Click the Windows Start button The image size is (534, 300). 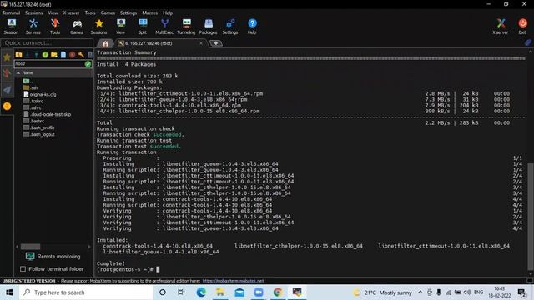click(x=9, y=292)
